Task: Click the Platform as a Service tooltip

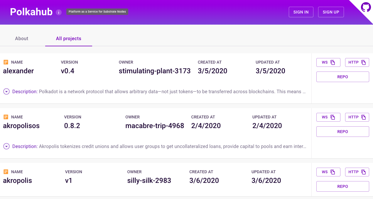Action: 97,12
